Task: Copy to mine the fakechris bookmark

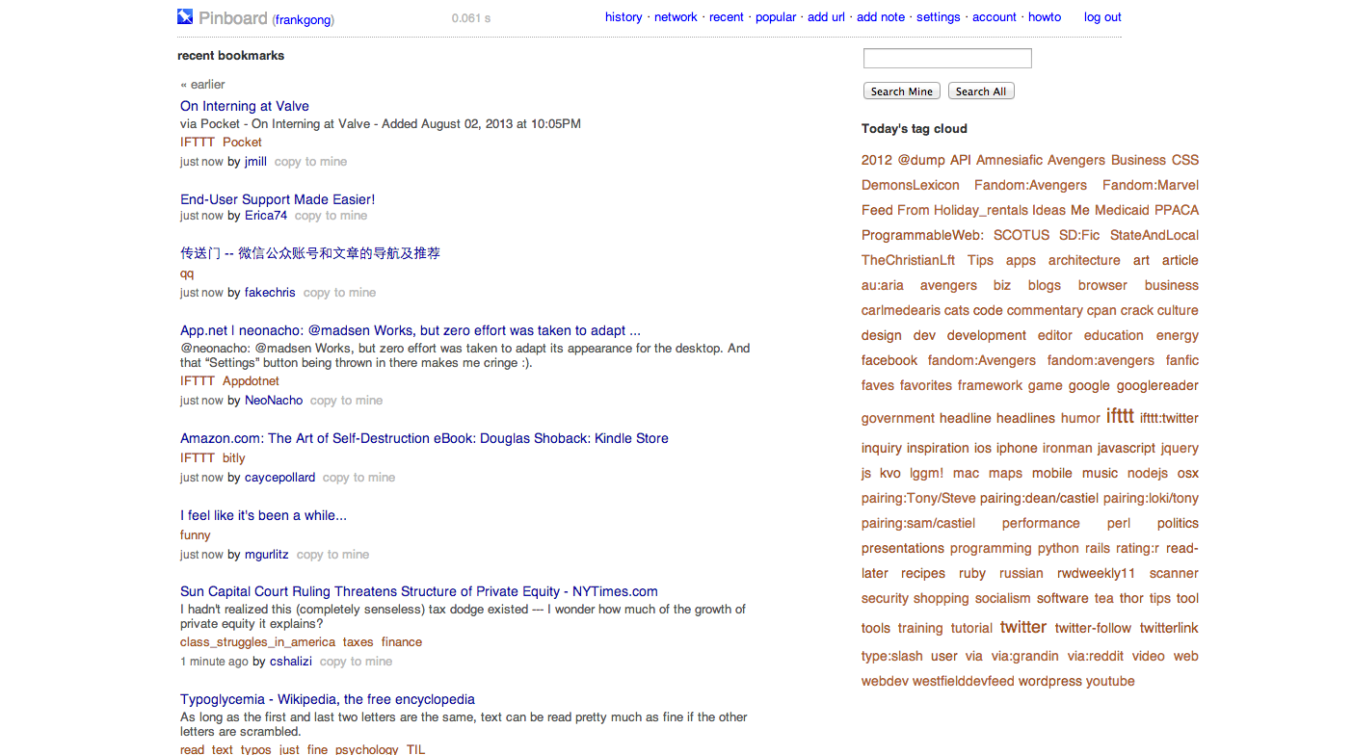Action: tap(339, 293)
